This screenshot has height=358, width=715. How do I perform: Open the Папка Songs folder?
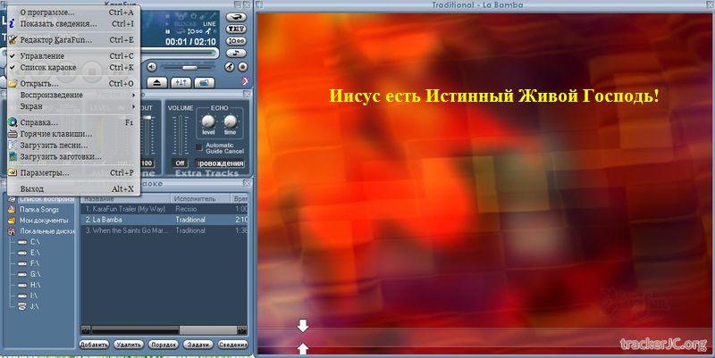pyautogui.click(x=38, y=209)
